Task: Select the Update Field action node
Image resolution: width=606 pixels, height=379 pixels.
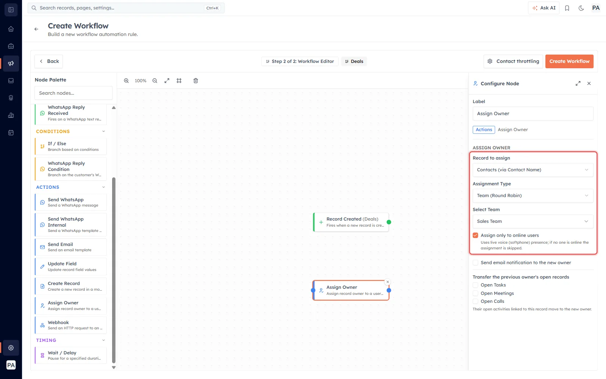Action: coord(71,266)
